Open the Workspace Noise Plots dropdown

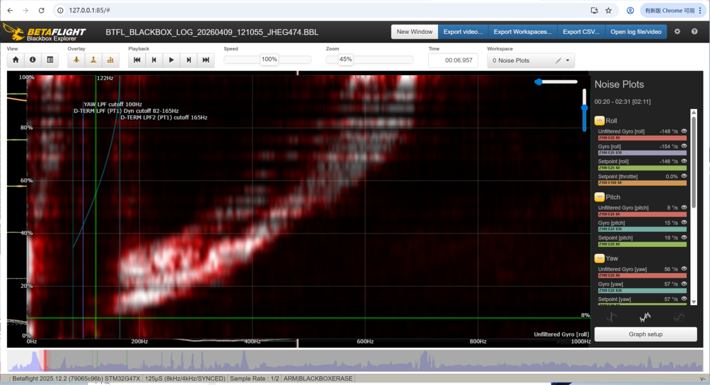click(531, 61)
